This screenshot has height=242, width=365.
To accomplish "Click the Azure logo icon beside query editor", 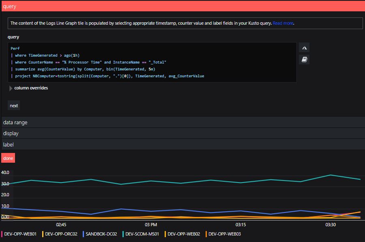I will pos(304,48).
